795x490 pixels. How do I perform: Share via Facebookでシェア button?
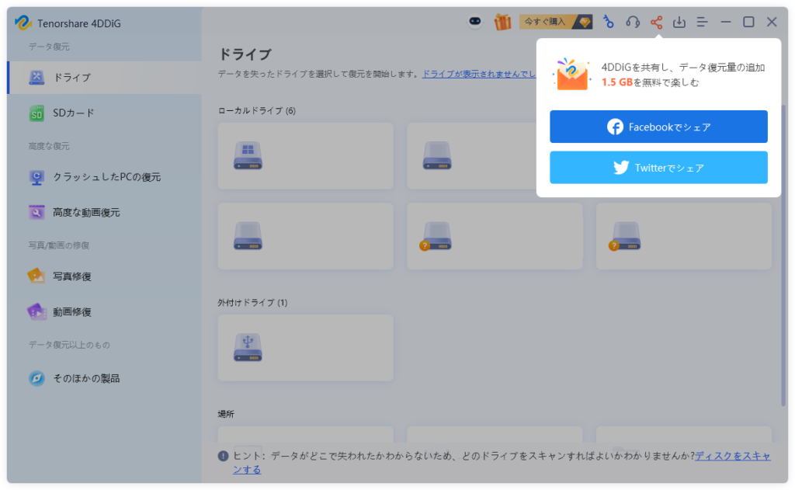pyautogui.click(x=658, y=127)
